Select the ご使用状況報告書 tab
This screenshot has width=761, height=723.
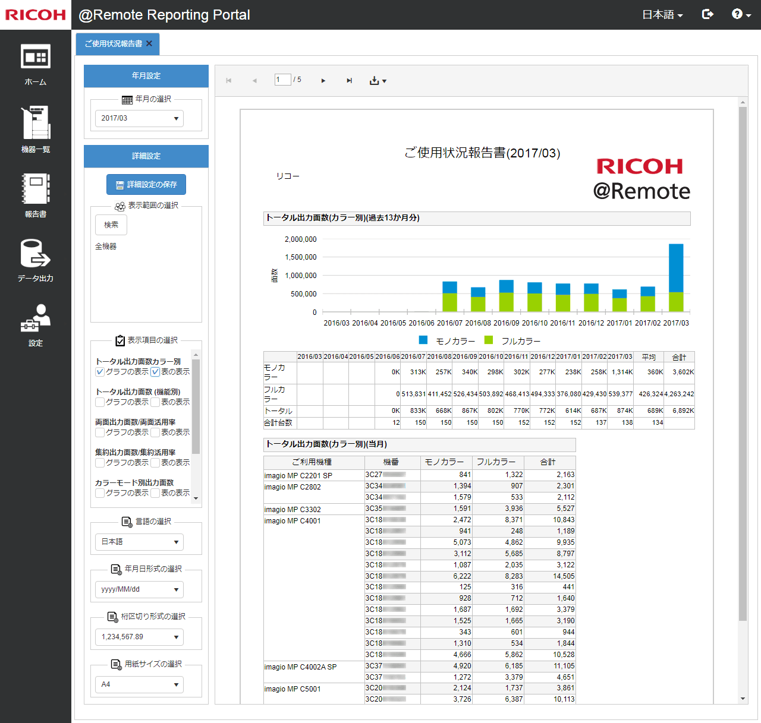click(x=113, y=44)
